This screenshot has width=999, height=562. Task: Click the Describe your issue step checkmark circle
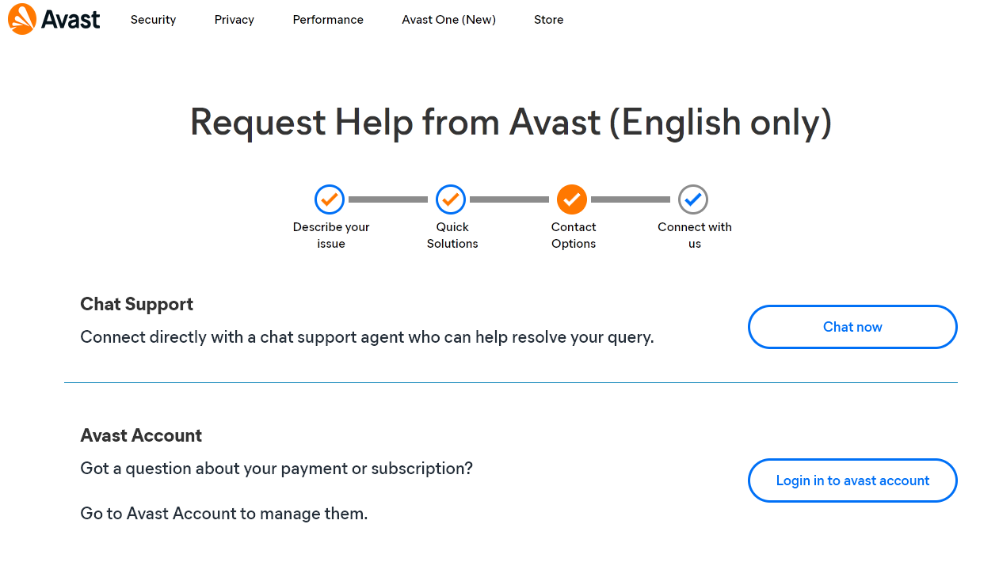[x=329, y=199]
